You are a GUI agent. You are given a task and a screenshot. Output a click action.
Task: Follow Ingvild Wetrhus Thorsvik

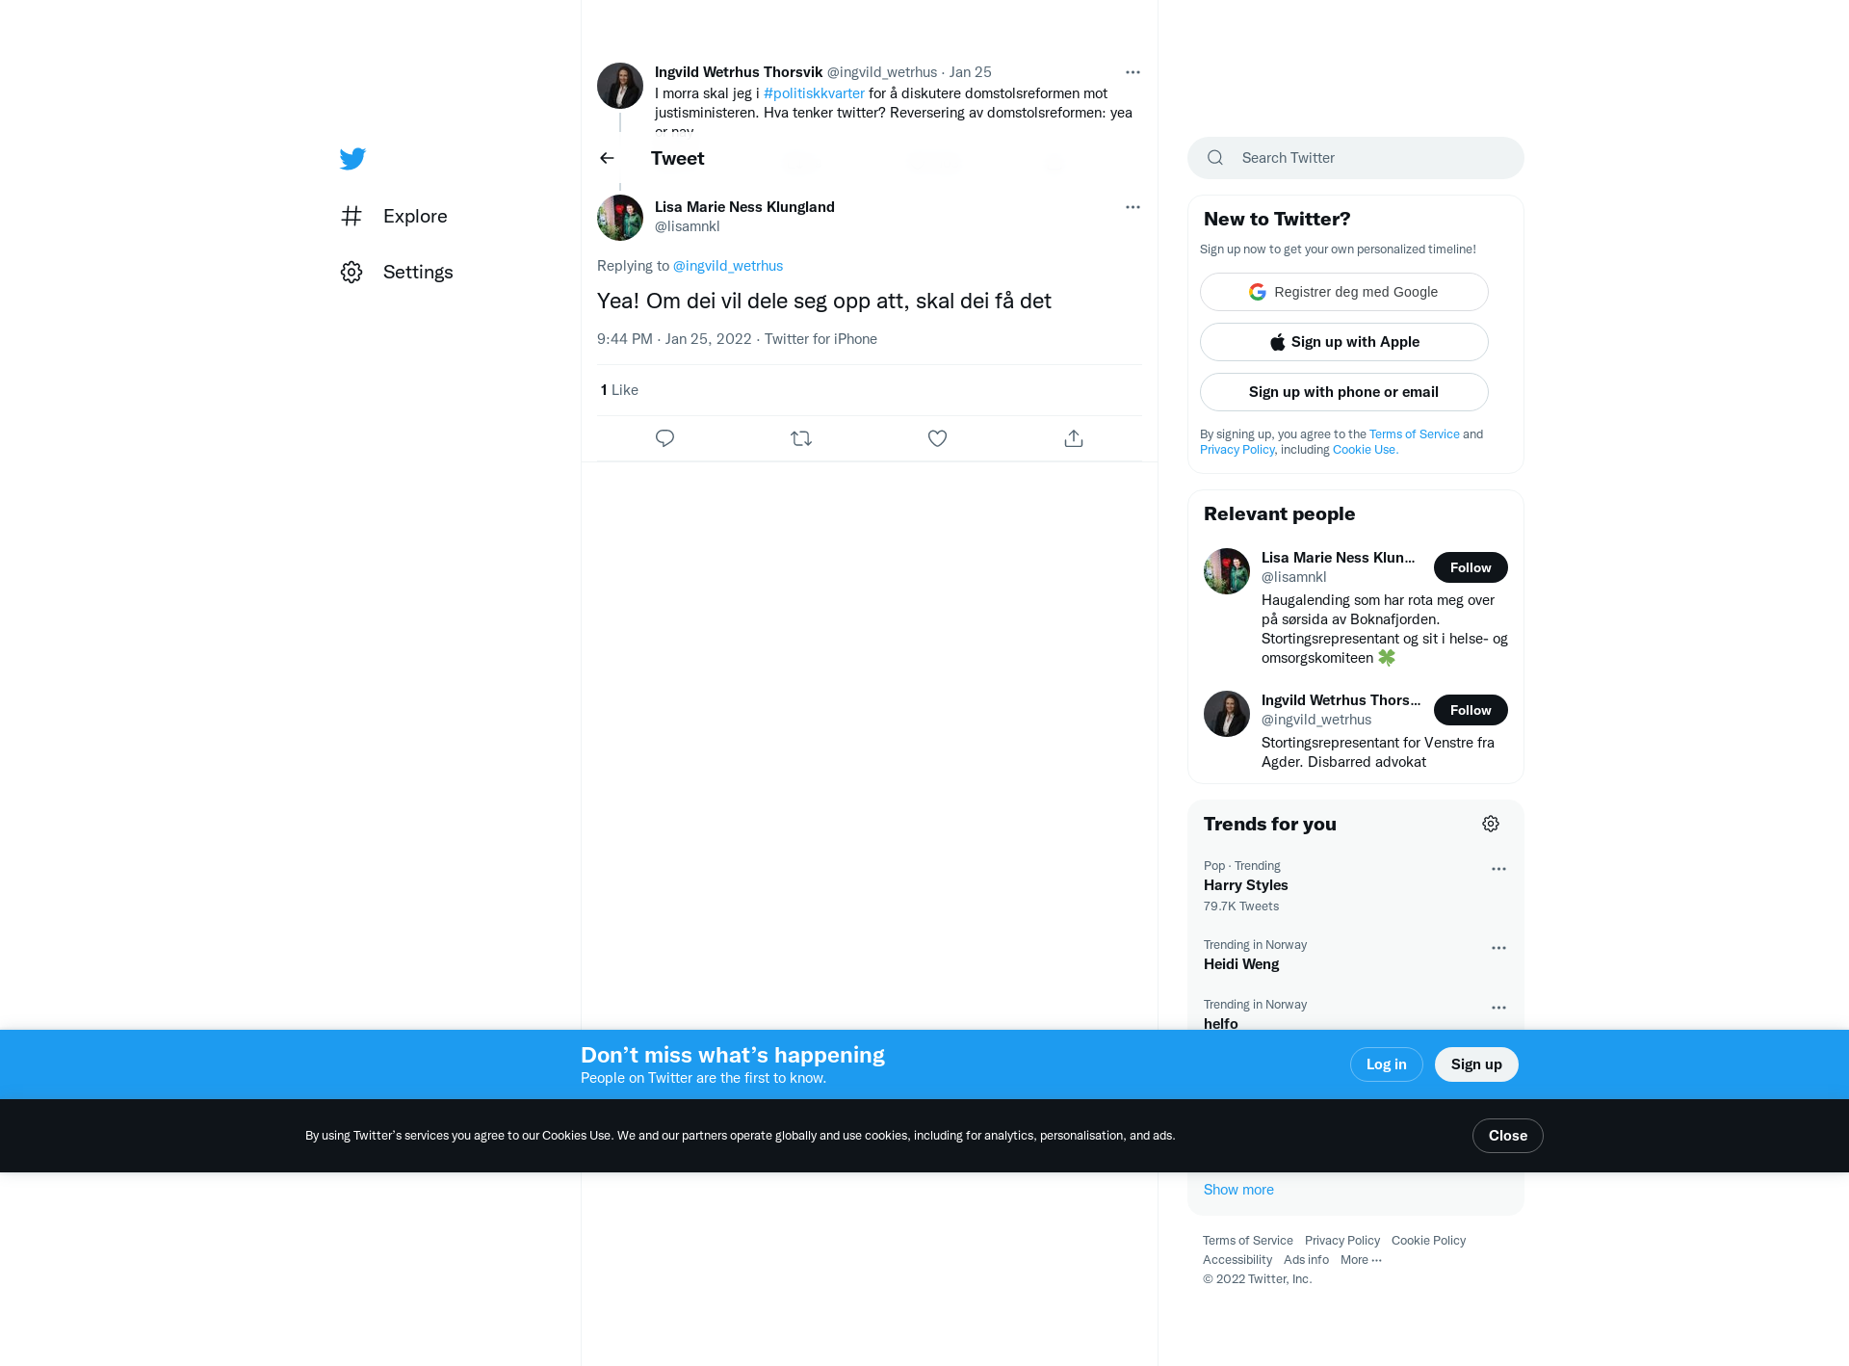point(1471,710)
